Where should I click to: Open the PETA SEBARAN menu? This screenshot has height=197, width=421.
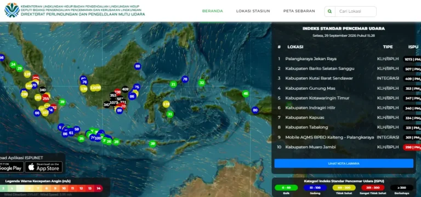coord(299,11)
